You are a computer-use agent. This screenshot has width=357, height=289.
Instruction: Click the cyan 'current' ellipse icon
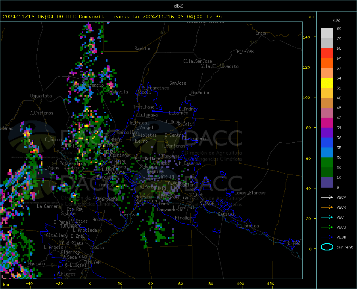tap(327, 247)
